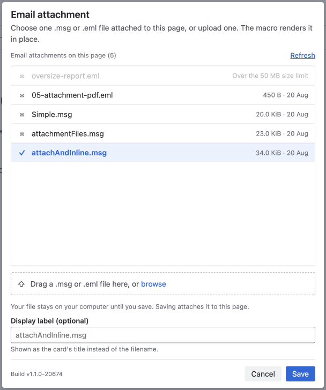Open the browse file link
The height and width of the screenshot is (390, 326).
[153, 284]
